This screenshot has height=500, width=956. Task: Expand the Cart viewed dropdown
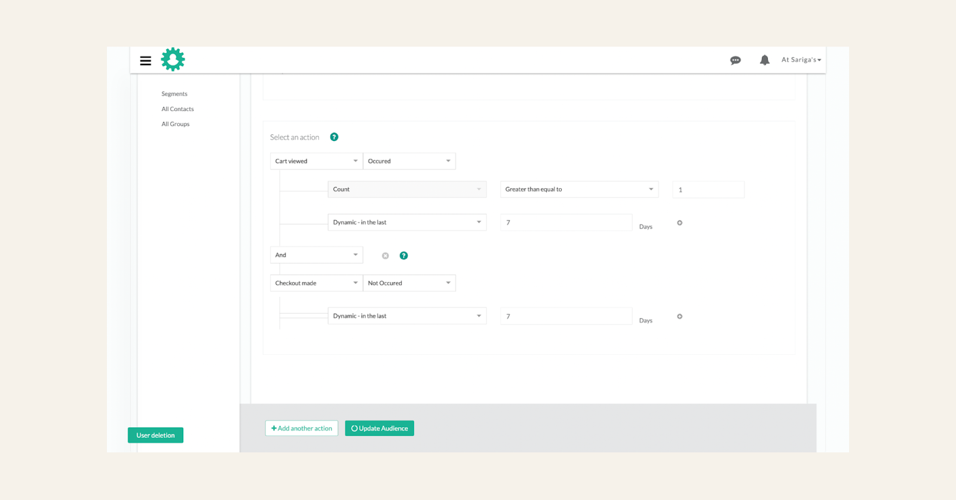(317, 161)
